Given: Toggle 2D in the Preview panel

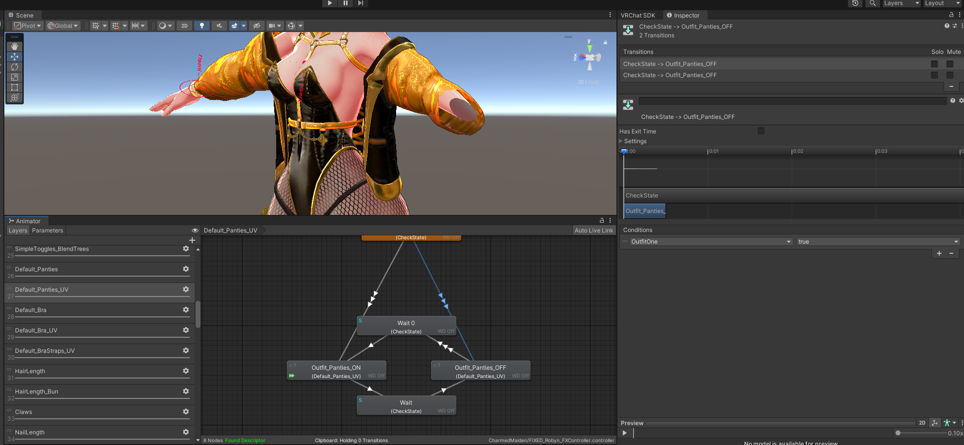Looking at the screenshot, I should [922, 423].
